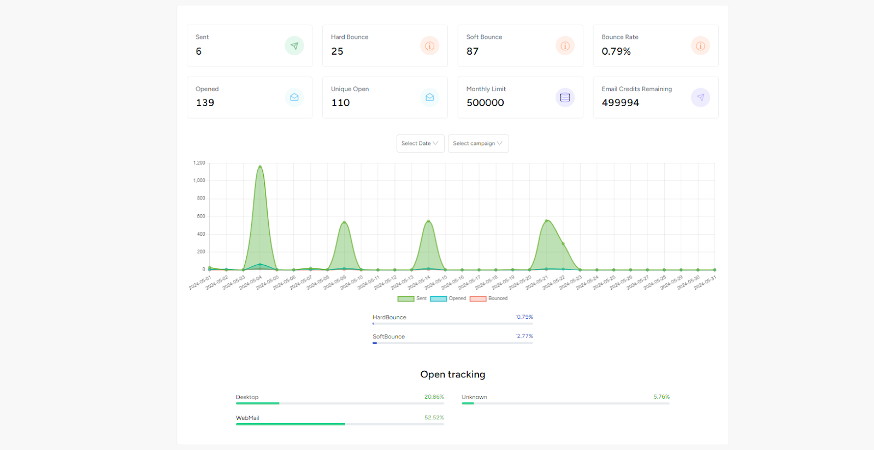Image resolution: width=874 pixels, height=450 pixels.
Task: Click the Hard Bounce info icon
Action: pyautogui.click(x=429, y=46)
